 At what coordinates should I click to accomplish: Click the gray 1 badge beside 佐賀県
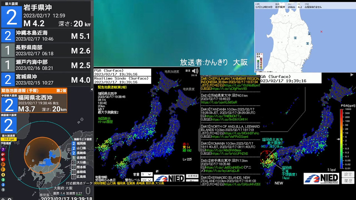[73, 158]
